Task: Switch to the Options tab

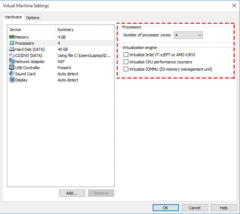Action: coord(33,18)
